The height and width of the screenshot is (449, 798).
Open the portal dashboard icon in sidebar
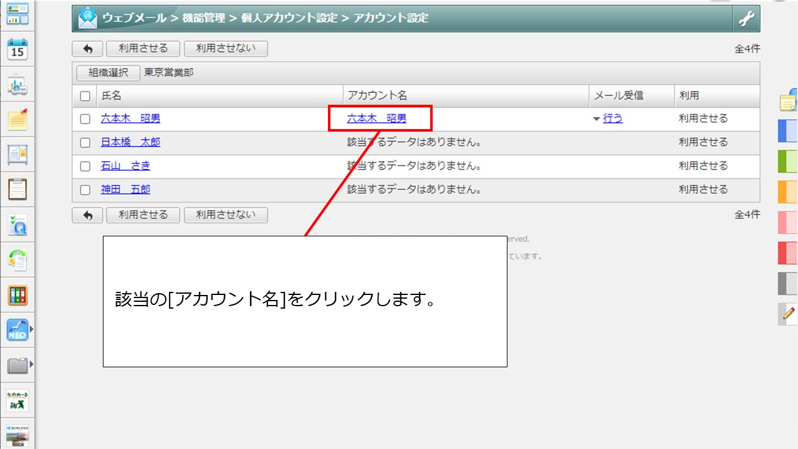[x=17, y=14]
